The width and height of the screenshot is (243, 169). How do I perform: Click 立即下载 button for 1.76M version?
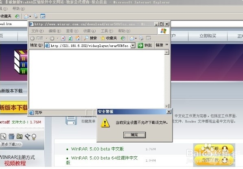point(214,149)
